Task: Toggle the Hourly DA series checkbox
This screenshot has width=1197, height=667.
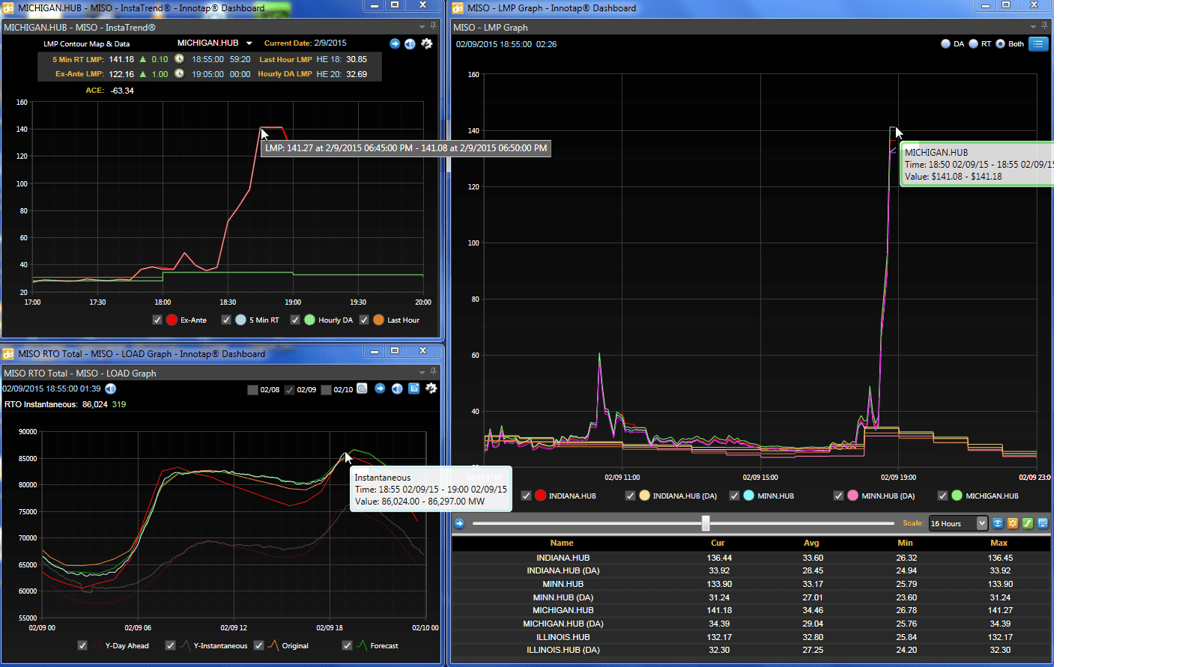Action: point(295,320)
